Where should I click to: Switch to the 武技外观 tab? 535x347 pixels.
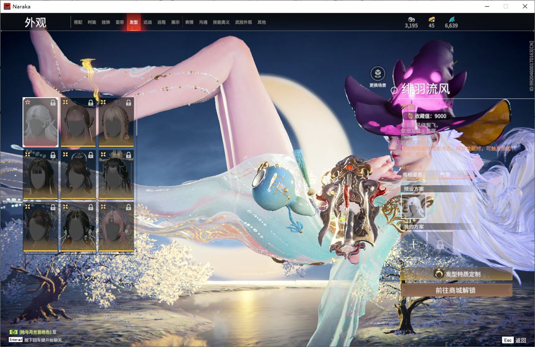(243, 22)
